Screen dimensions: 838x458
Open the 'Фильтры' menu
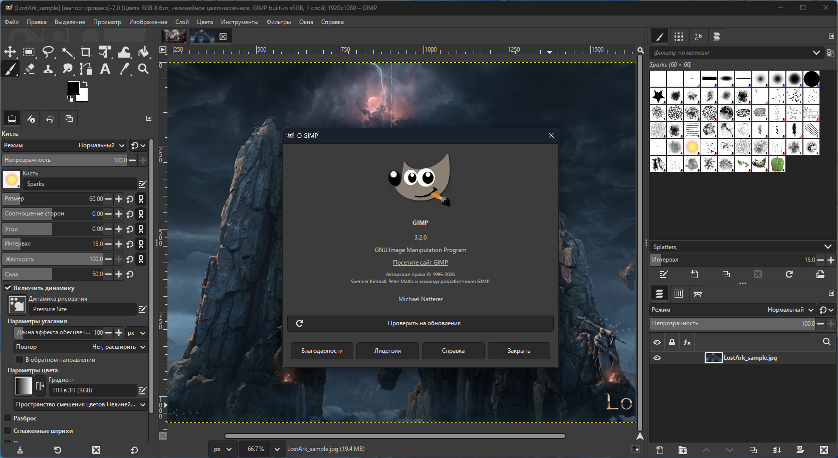coord(278,22)
